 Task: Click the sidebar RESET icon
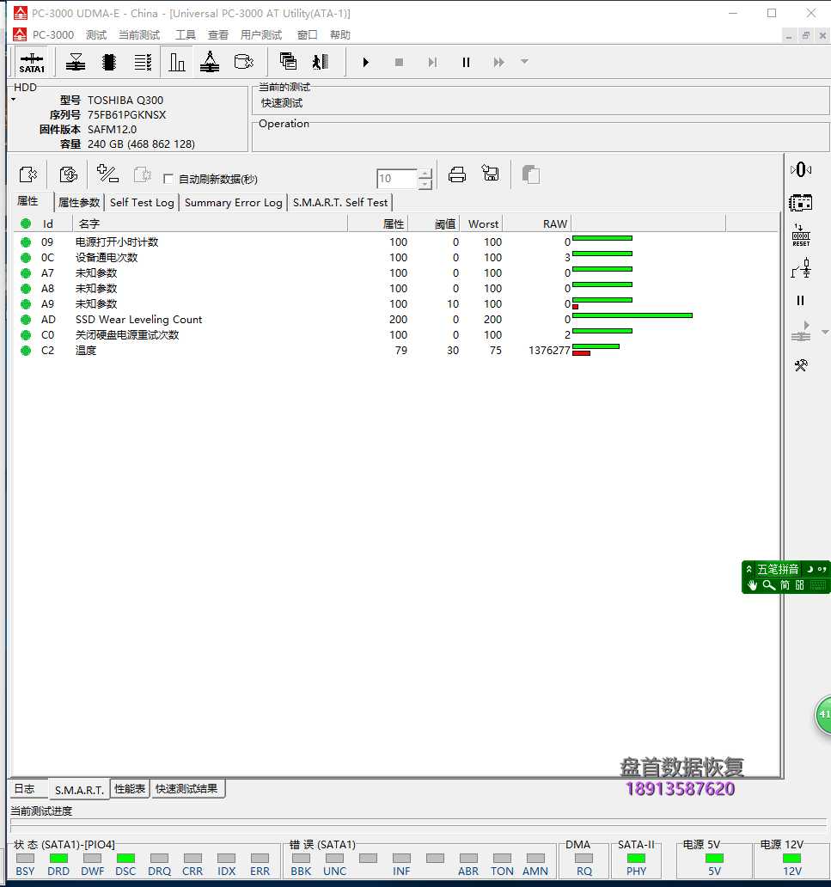800,236
